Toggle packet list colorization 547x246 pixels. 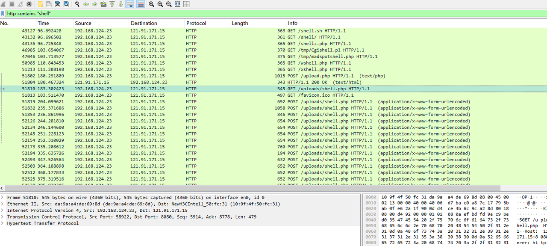(x=140, y=4)
